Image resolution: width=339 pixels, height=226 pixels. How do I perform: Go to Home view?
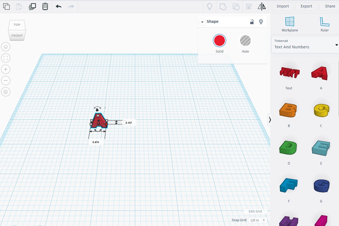[x=6, y=47]
